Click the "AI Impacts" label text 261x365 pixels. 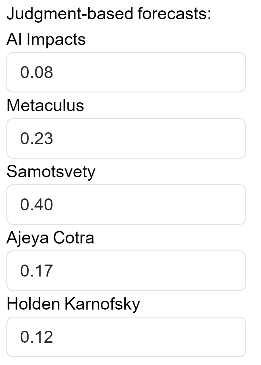point(46,39)
